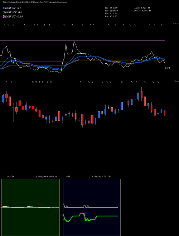Click the 'Avg V: 1.144 M' volume text
The width and height of the screenshot is (179, 236).
click(142, 8)
